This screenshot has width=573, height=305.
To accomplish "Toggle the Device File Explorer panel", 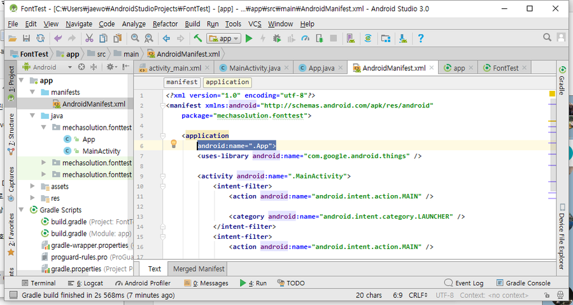I will click(x=562, y=237).
